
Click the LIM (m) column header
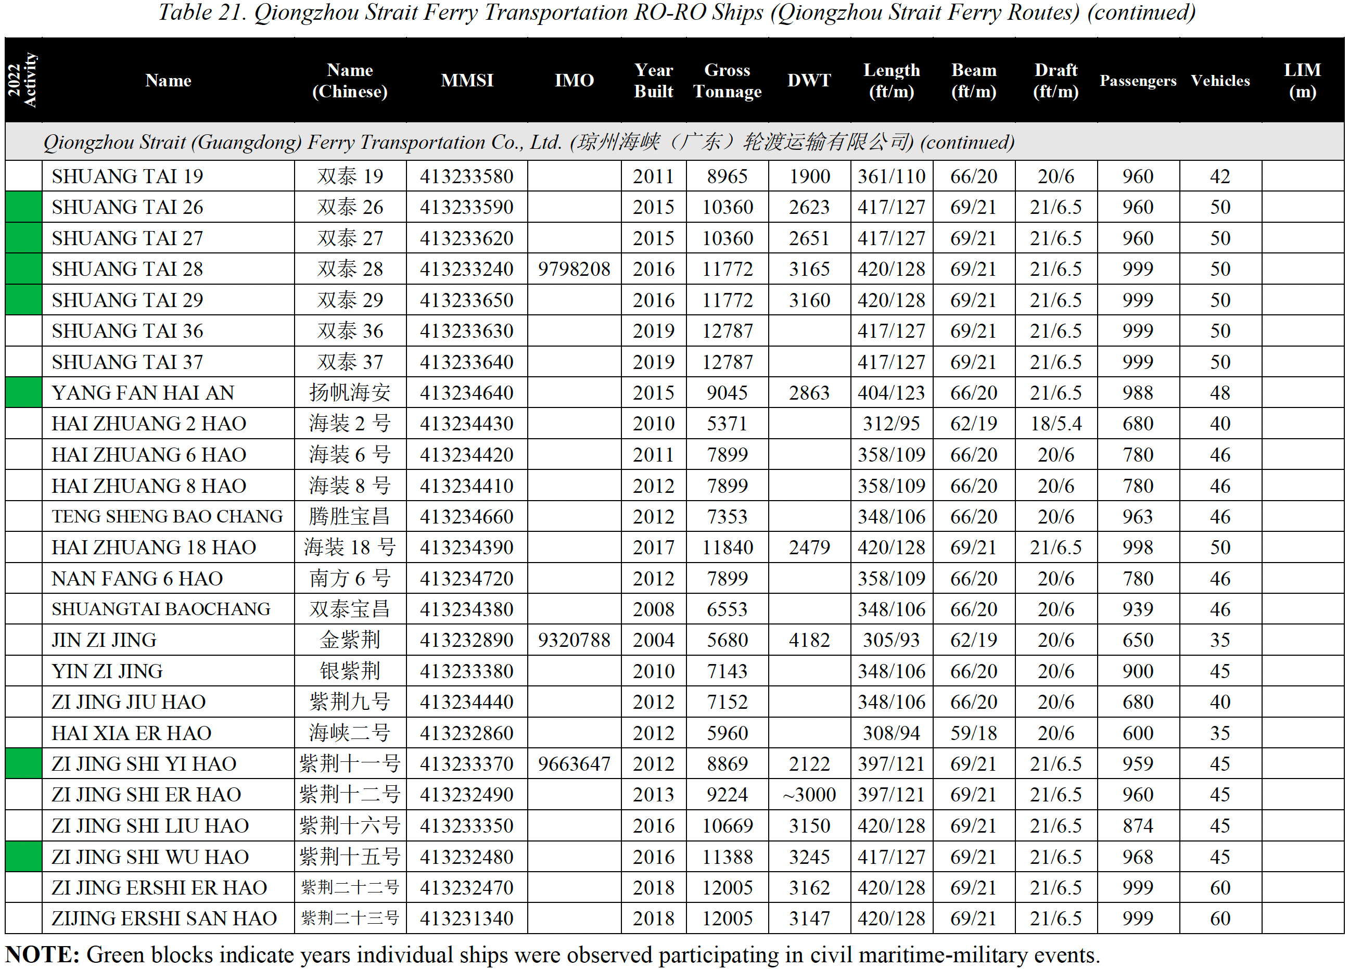(x=1302, y=80)
